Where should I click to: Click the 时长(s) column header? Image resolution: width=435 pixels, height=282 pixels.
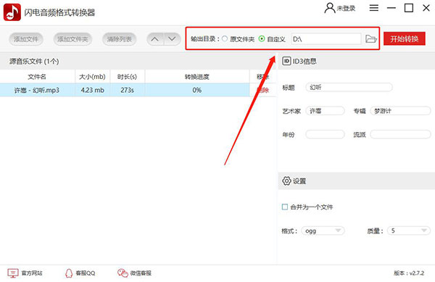point(128,77)
